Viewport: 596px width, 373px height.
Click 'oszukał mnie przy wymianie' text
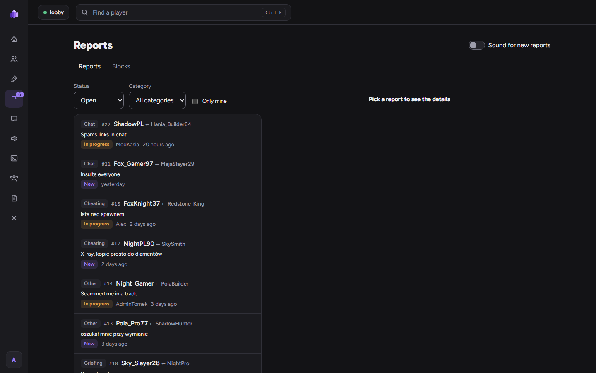click(x=114, y=334)
